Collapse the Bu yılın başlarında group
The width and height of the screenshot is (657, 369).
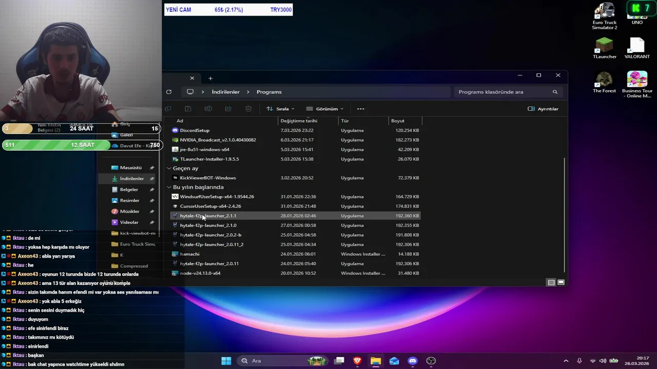click(169, 187)
